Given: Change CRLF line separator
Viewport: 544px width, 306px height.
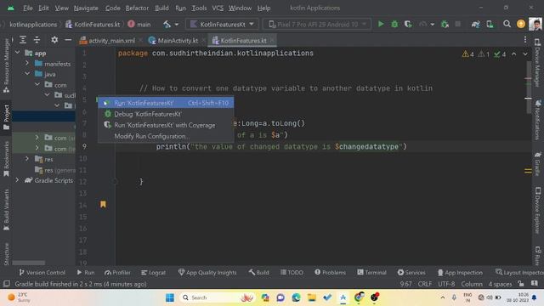Looking at the screenshot, I should pos(425,284).
